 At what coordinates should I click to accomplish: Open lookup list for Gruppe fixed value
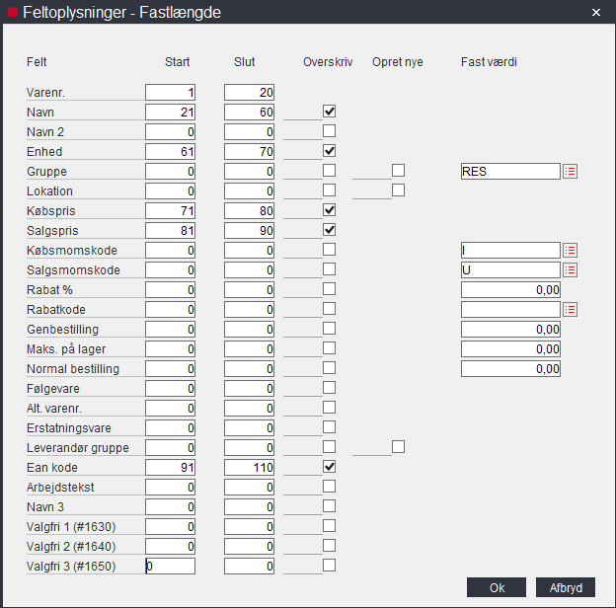(570, 171)
